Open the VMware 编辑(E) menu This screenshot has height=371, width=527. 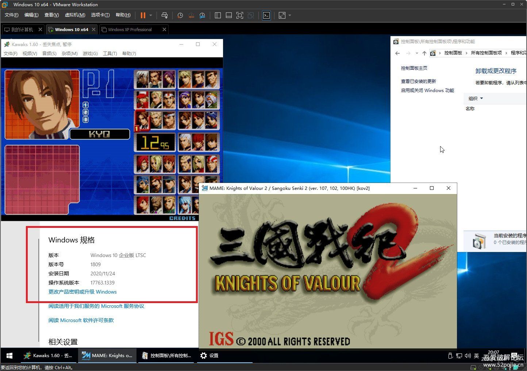[31, 15]
